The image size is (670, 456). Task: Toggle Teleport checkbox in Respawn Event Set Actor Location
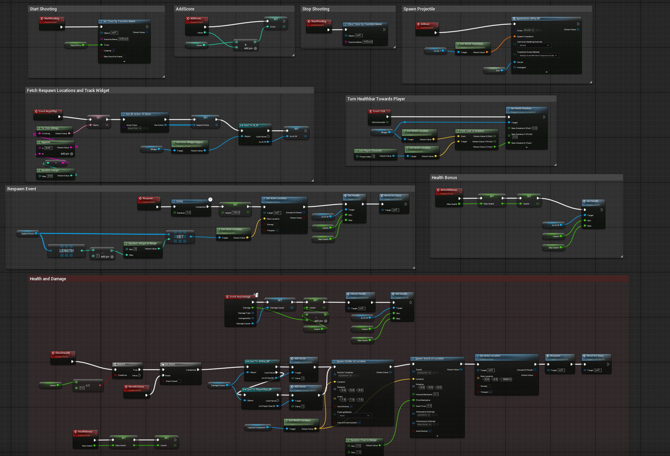coord(277,230)
